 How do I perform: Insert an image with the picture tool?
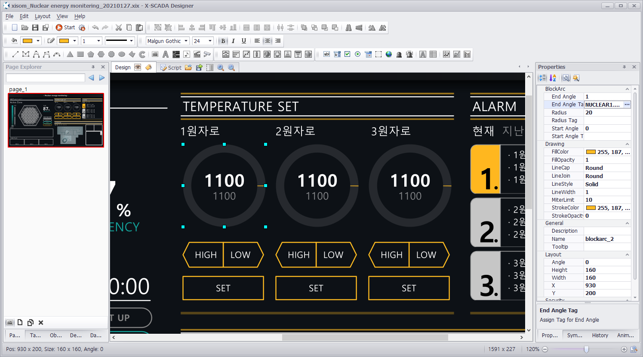point(155,54)
